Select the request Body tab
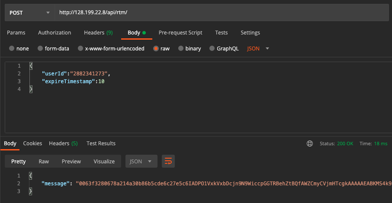The width and height of the screenshot is (392, 203). point(136,33)
